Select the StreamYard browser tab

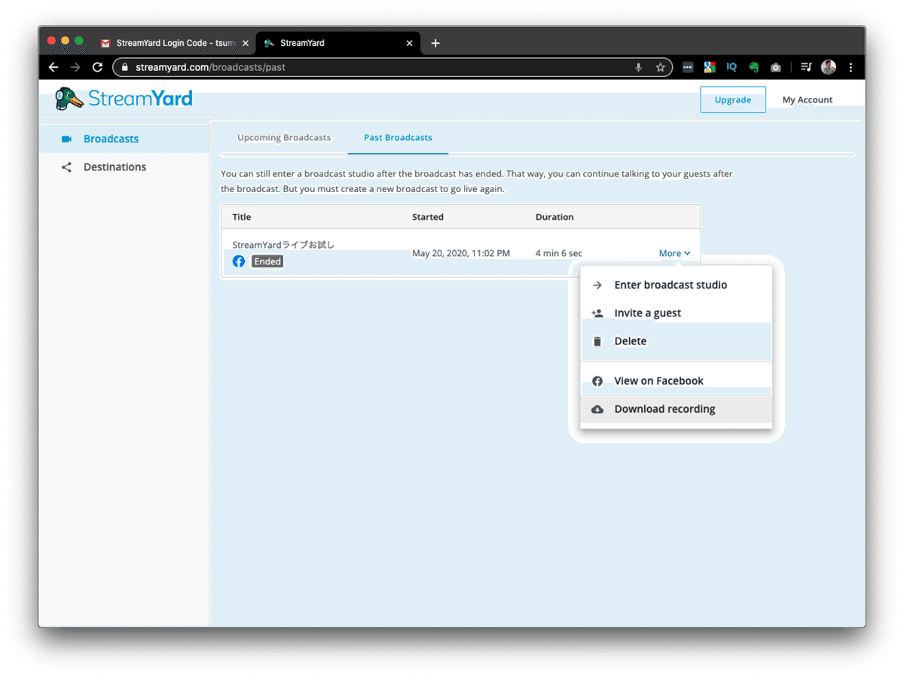click(x=337, y=43)
